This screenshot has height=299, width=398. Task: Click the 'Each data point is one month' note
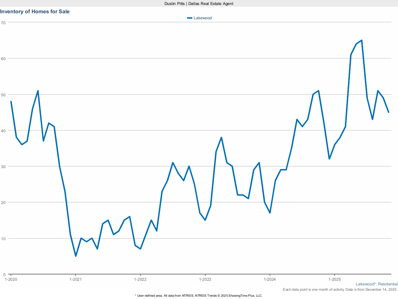340,290
